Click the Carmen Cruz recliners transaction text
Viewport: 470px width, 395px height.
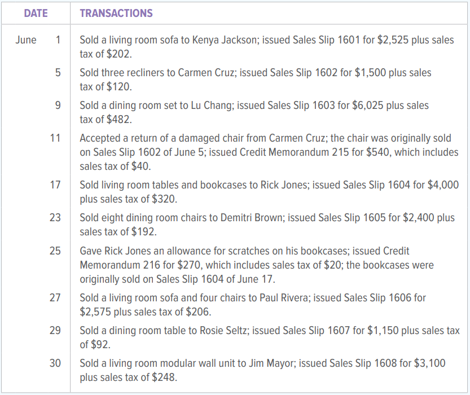click(x=256, y=80)
